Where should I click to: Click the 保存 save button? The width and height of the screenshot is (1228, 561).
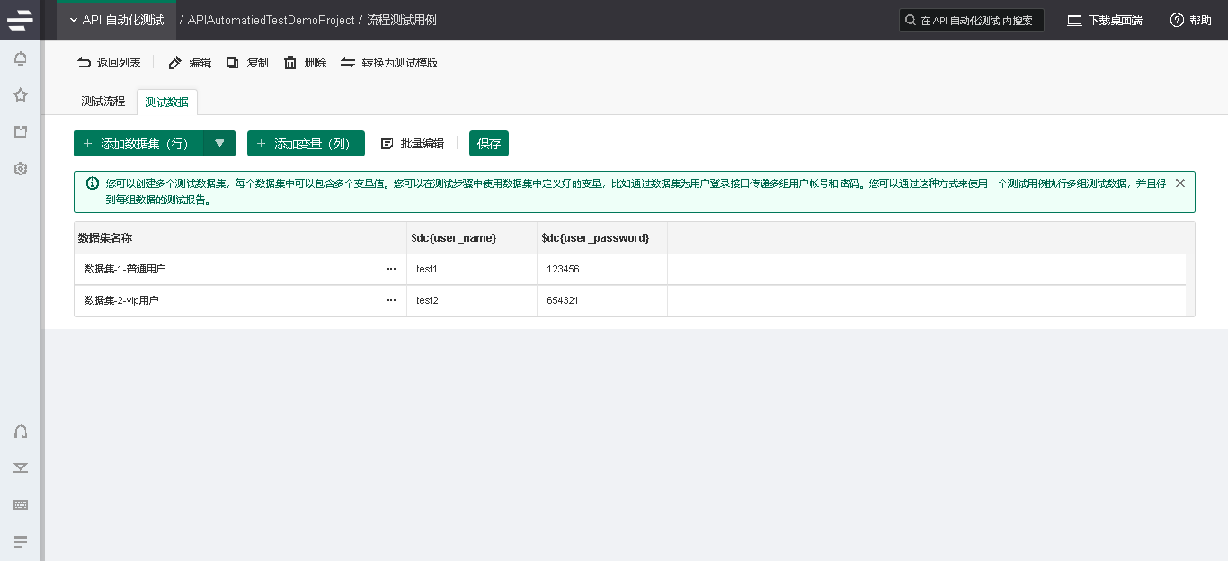[489, 144]
